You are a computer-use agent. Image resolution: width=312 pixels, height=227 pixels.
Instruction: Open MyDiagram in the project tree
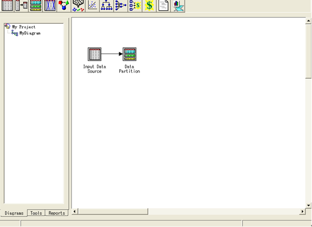click(x=30, y=33)
